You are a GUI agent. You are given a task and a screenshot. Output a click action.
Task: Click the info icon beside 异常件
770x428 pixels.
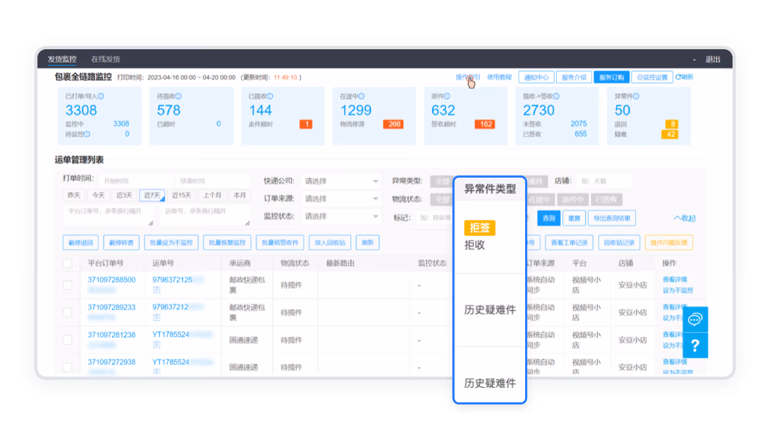pos(636,96)
